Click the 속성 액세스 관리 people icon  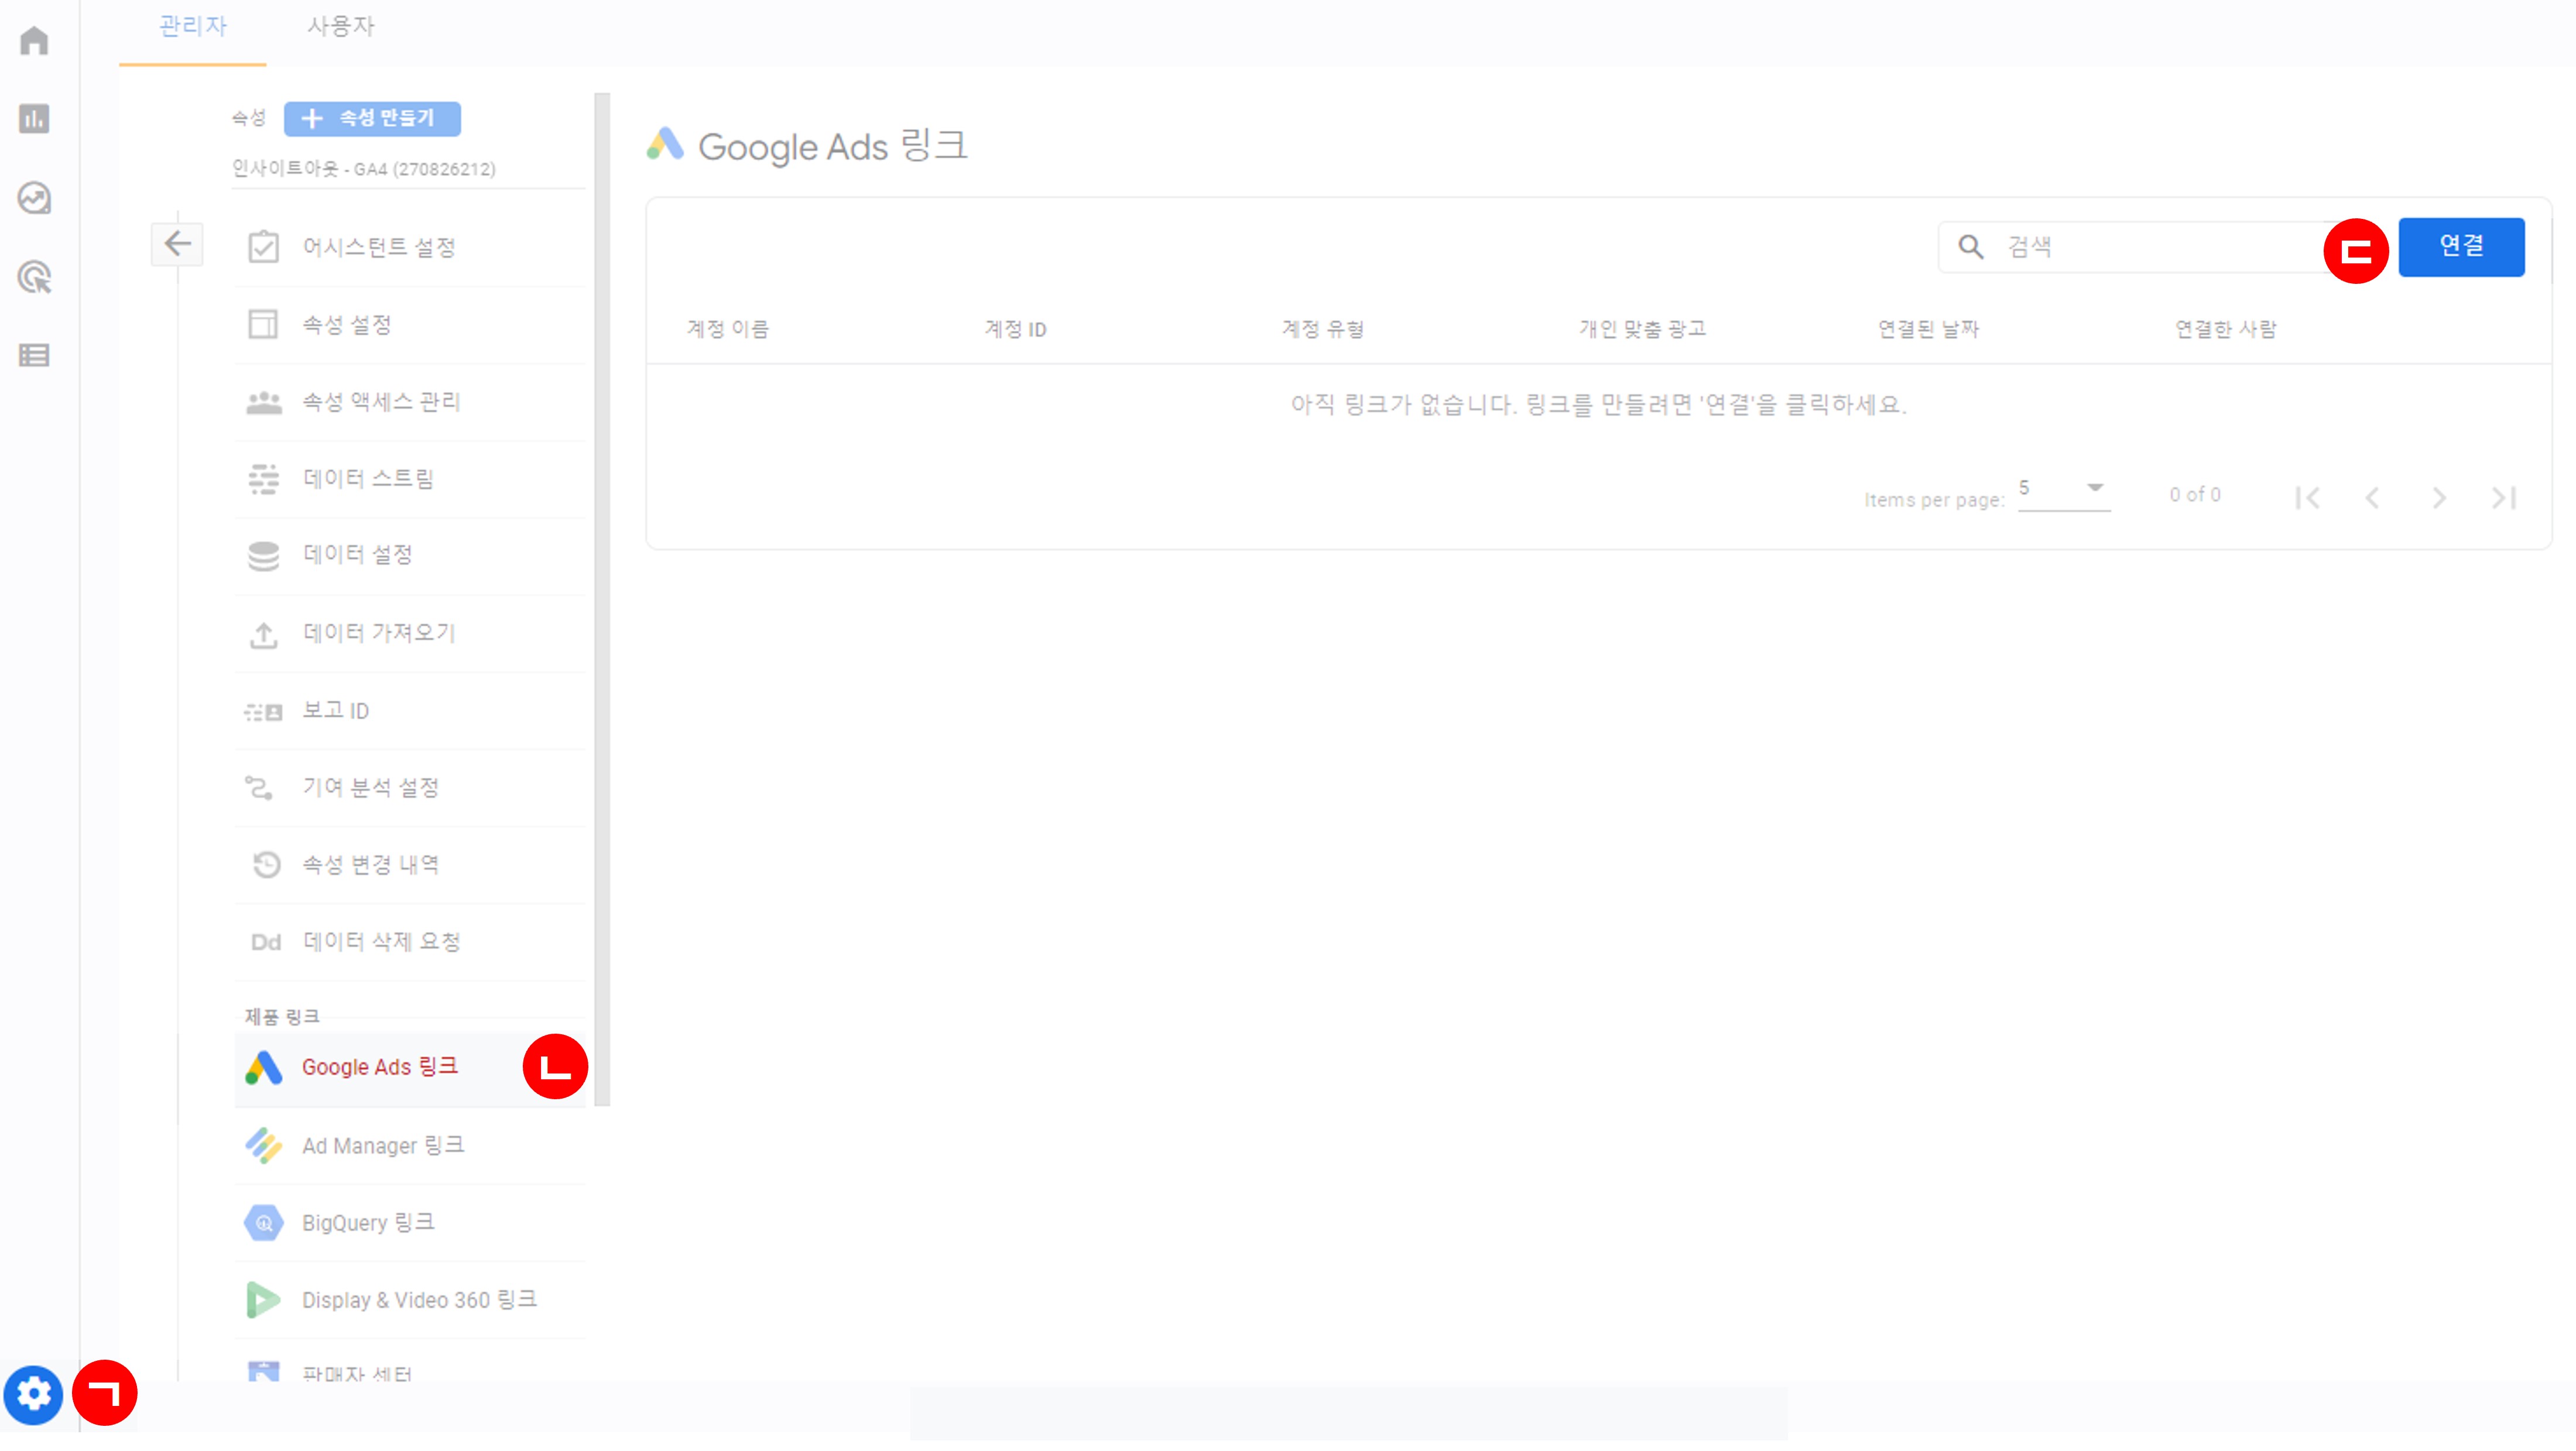pyautogui.click(x=264, y=402)
